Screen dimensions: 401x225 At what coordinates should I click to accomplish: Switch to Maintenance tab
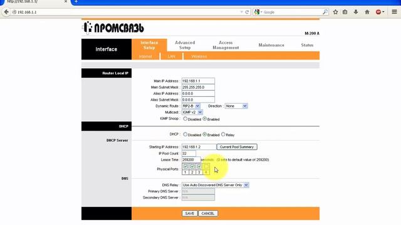[x=271, y=45]
